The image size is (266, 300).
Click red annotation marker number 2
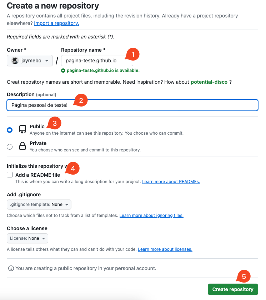point(81,100)
